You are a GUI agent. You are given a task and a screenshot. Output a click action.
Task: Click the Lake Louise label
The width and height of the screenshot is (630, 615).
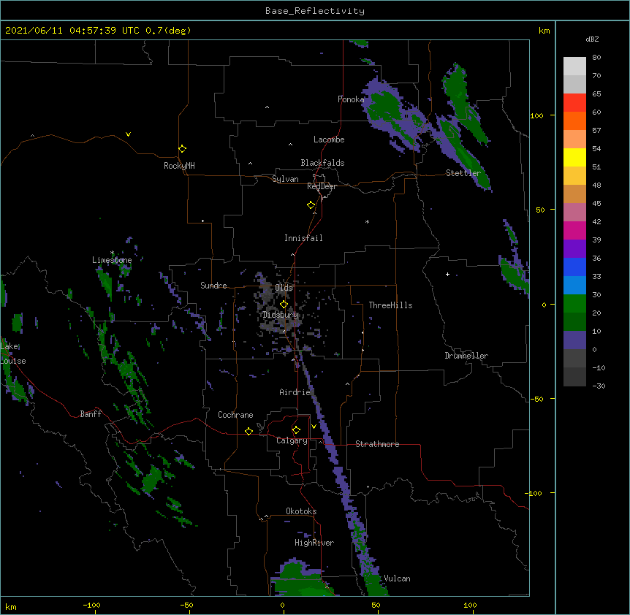coord(13,354)
